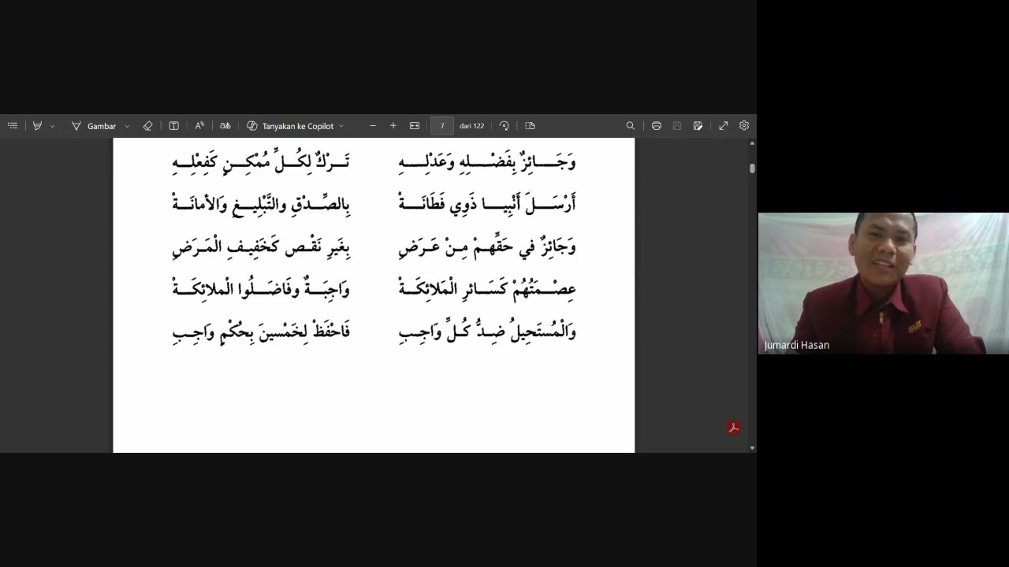Click the 'dari 122' page count text

click(471, 126)
